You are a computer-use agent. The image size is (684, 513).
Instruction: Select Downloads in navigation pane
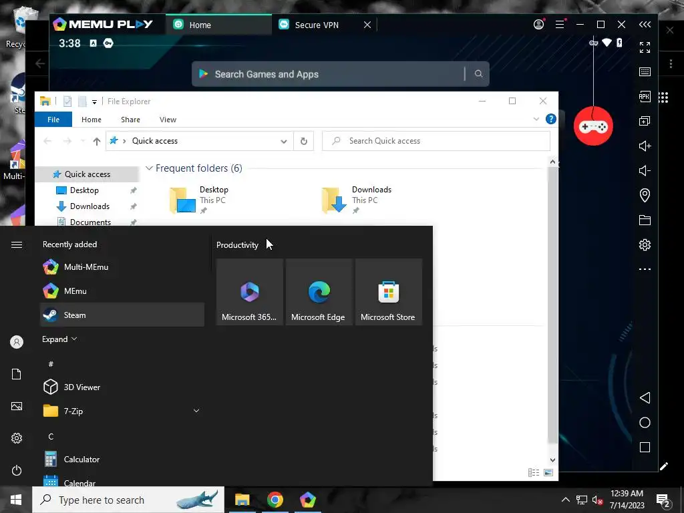point(89,206)
